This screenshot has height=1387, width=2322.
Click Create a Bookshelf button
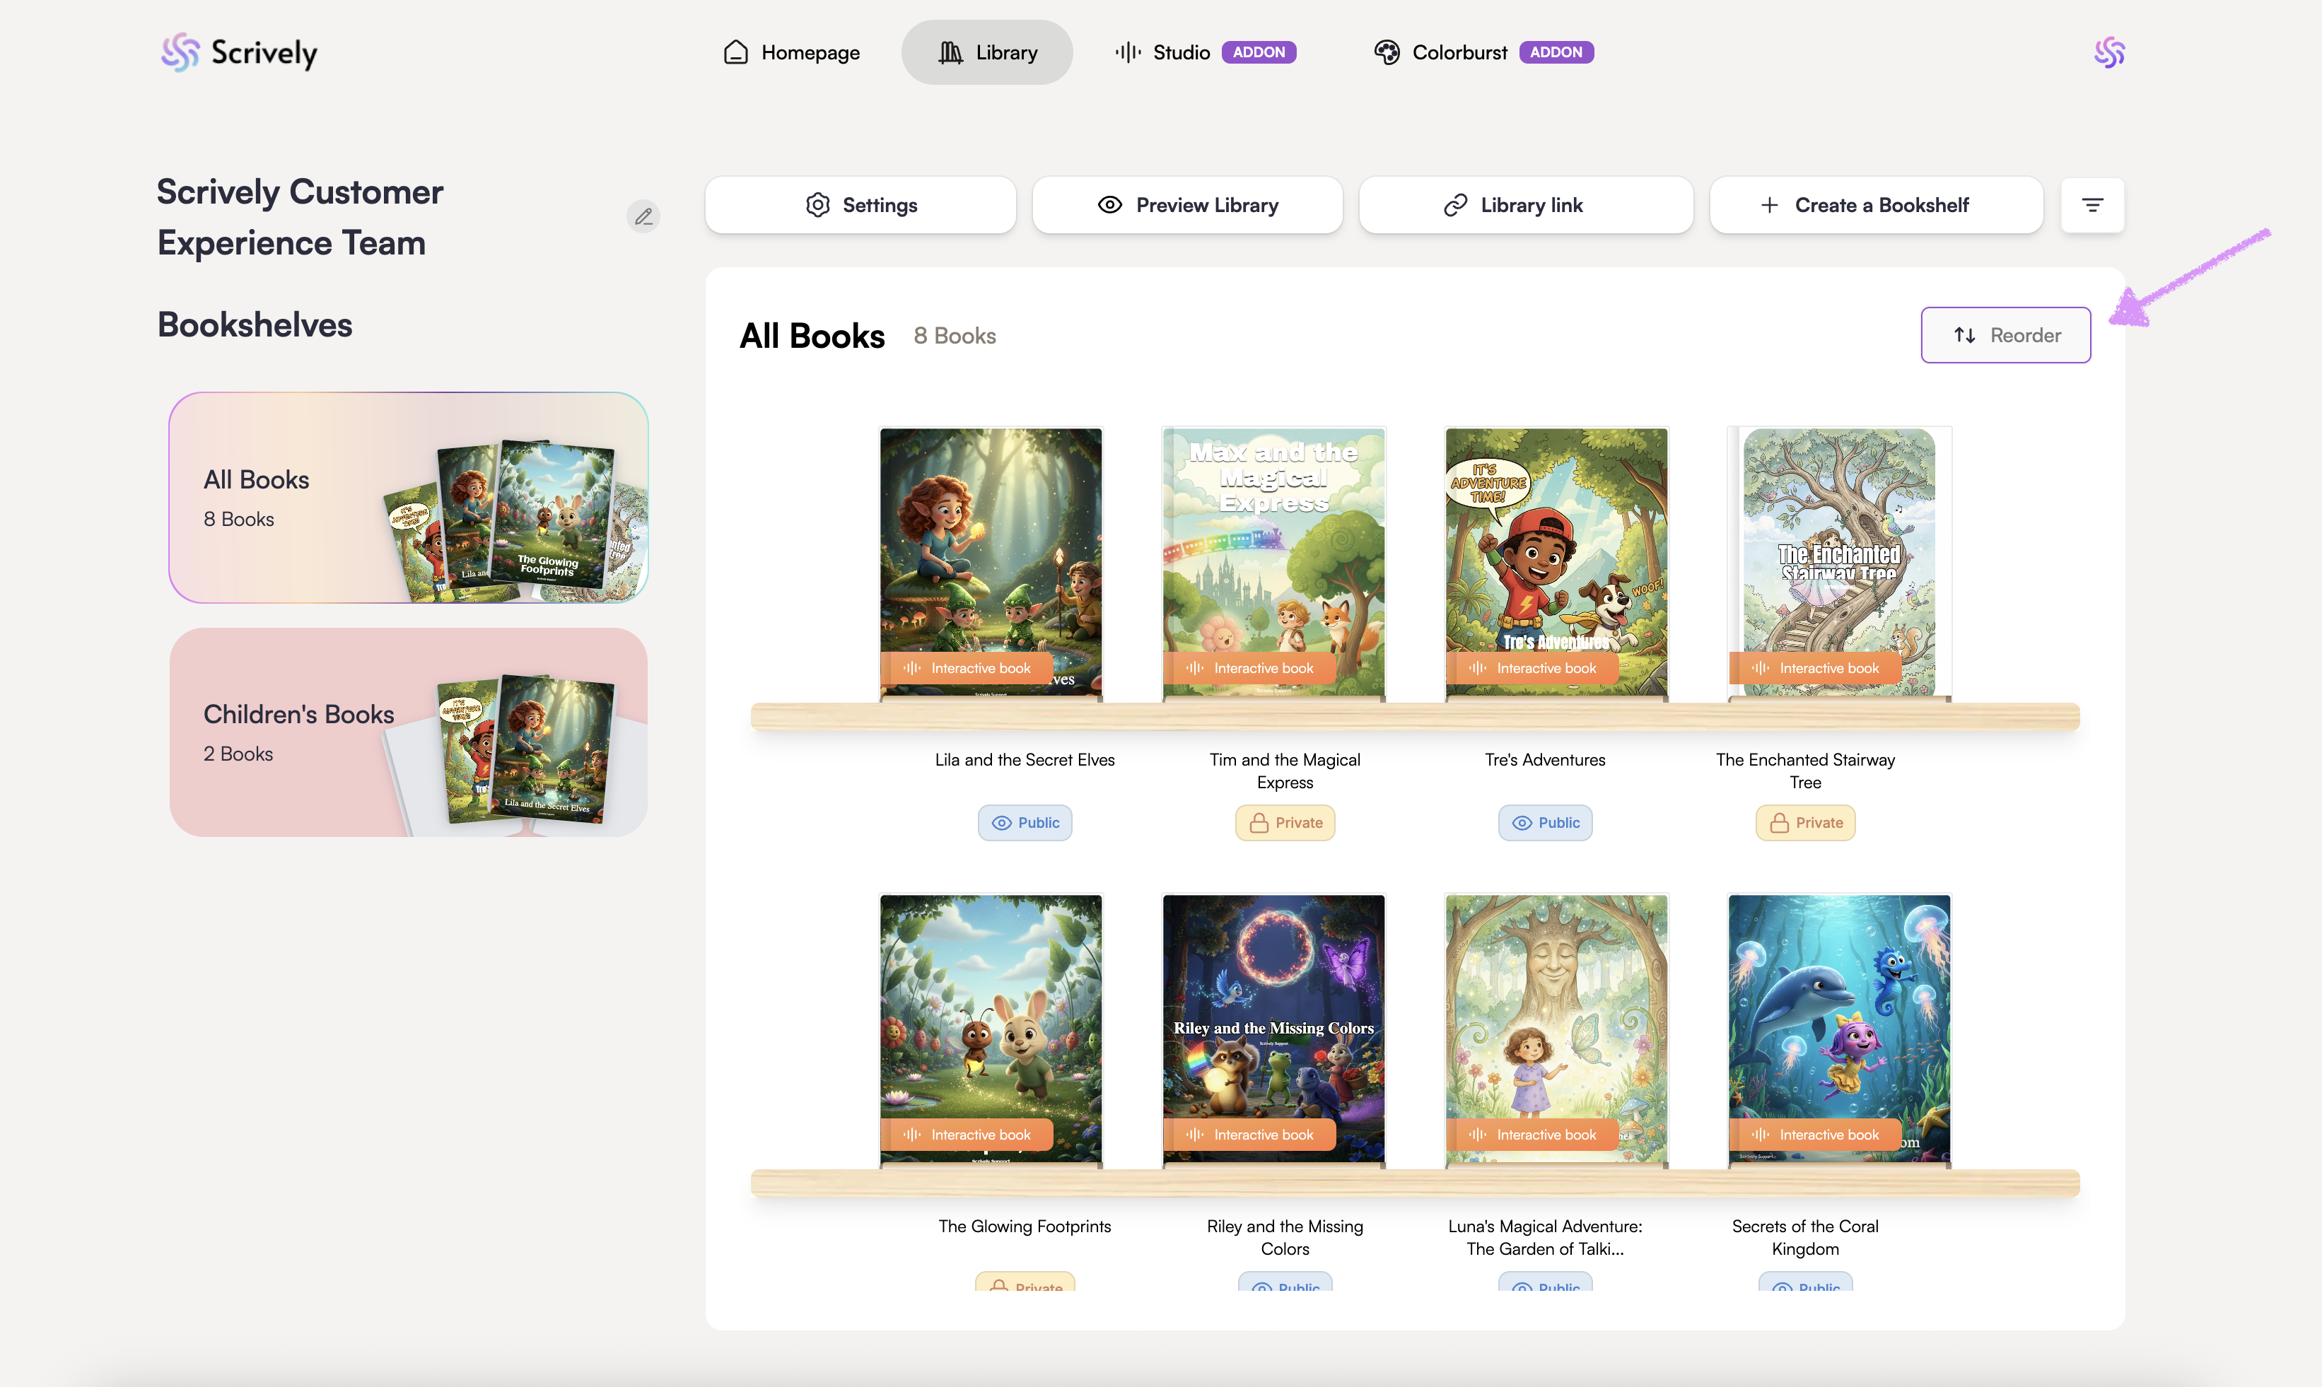(x=1875, y=205)
